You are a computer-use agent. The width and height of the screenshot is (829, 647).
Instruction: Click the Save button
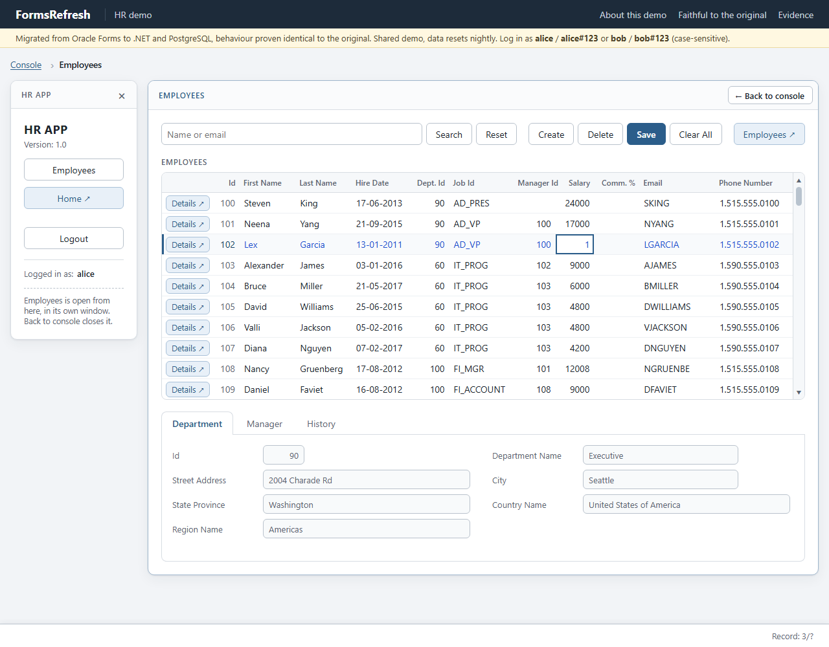(646, 134)
